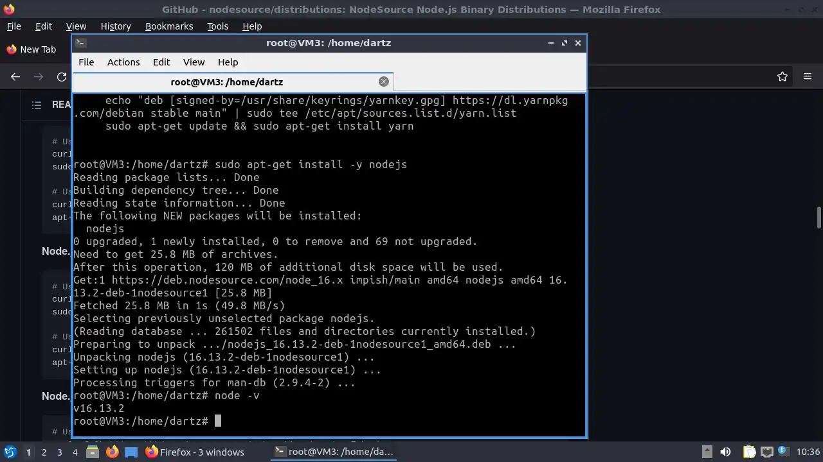Open the clipboard manager tray icon
This screenshot has width=823, height=462.
point(749,452)
